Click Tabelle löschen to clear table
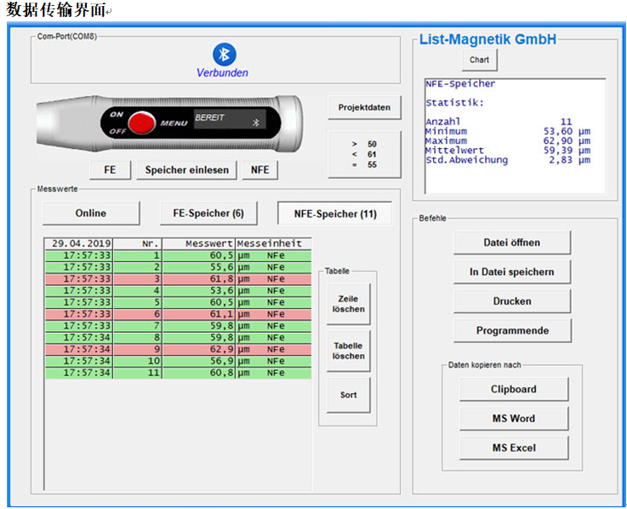Viewport: 627px width, 509px height. [x=348, y=351]
